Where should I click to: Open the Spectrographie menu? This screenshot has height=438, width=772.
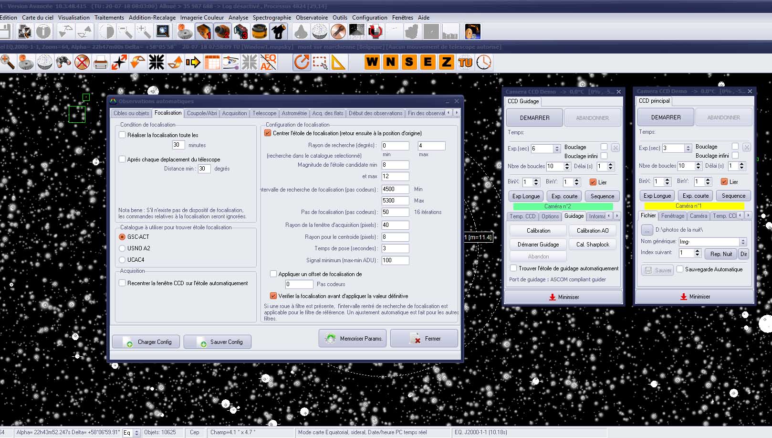point(271,18)
